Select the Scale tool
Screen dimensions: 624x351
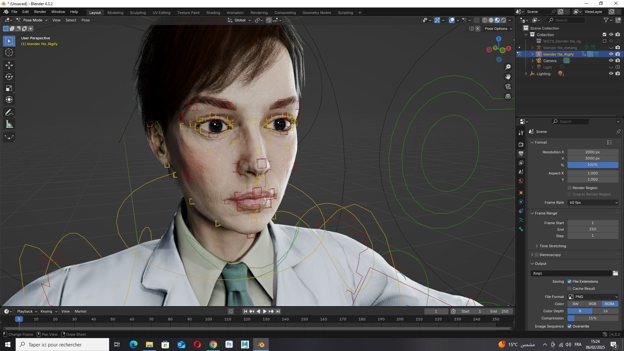(x=9, y=88)
